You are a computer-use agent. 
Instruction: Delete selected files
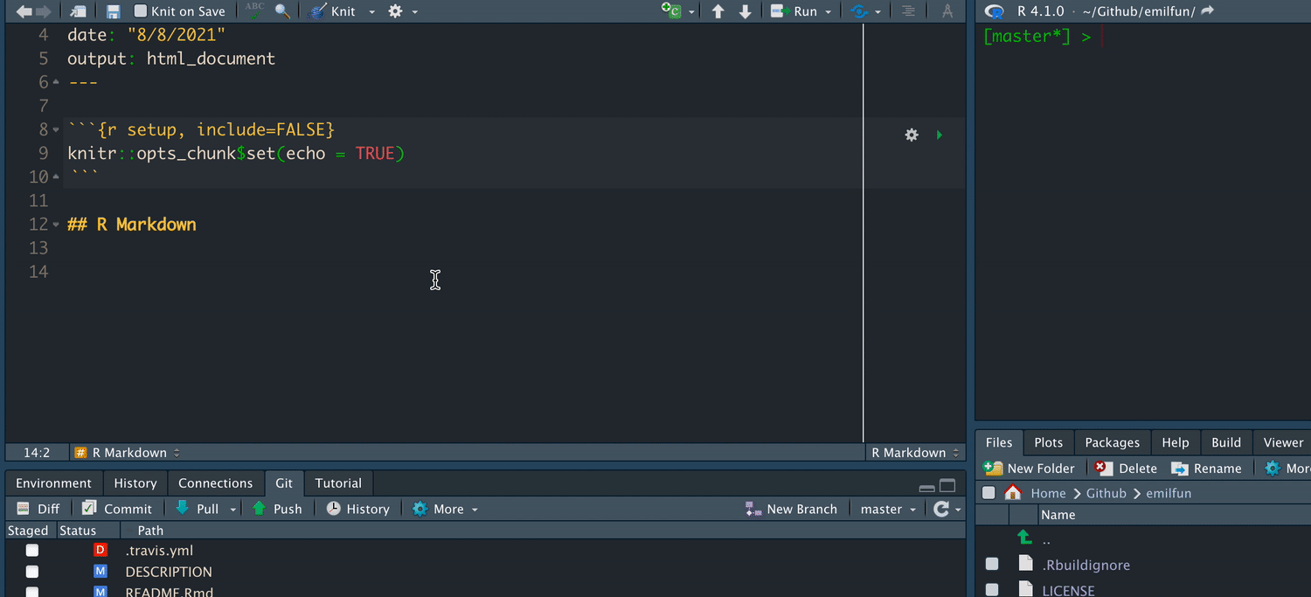(1126, 469)
